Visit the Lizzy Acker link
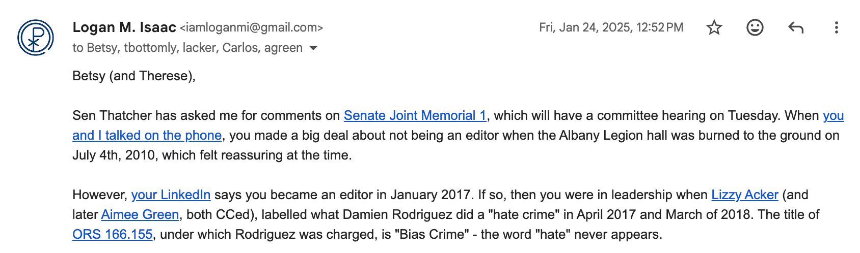 (745, 195)
